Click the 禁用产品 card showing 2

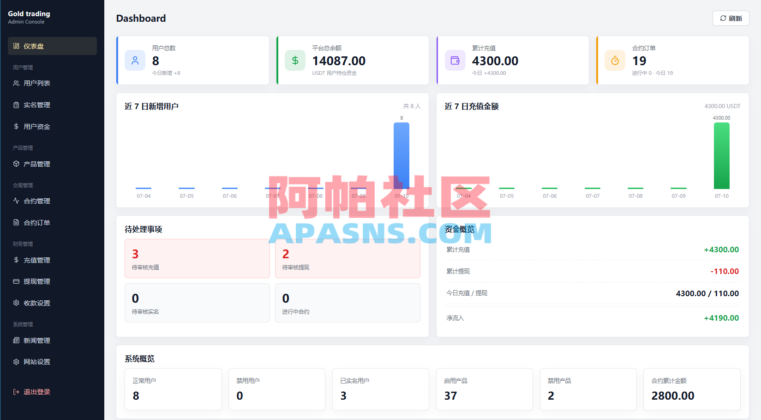click(588, 389)
